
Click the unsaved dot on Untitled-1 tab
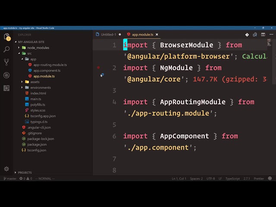(x=120, y=34)
